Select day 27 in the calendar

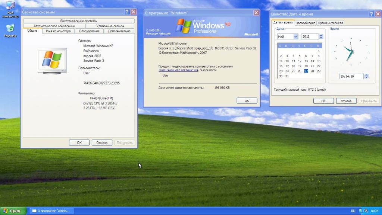pyautogui.click(x=306, y=71)
